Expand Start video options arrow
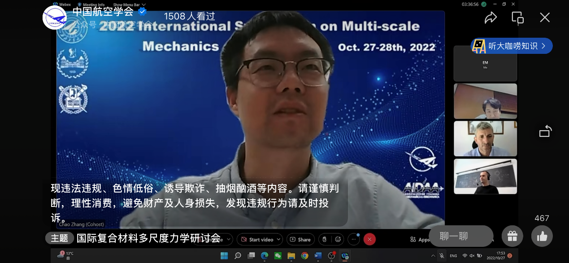The width and height of the screenshot is (569, 263). (x=278, y=239)
